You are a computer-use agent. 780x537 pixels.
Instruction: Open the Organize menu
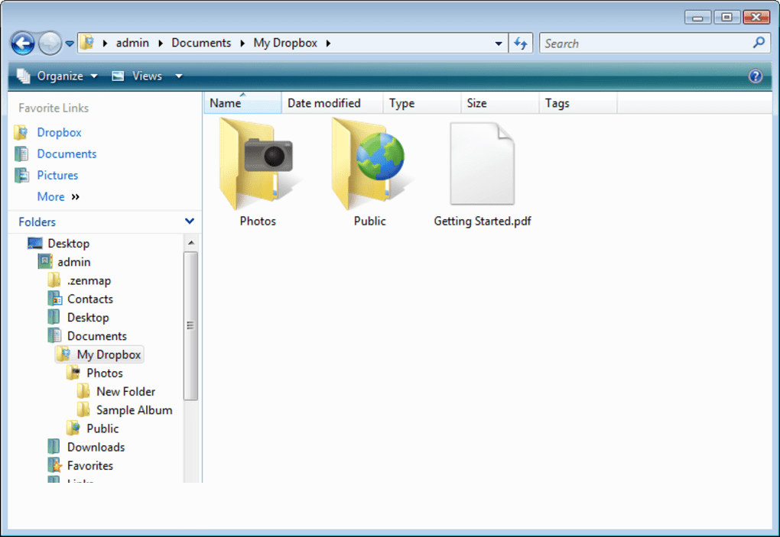pos(57,76)
